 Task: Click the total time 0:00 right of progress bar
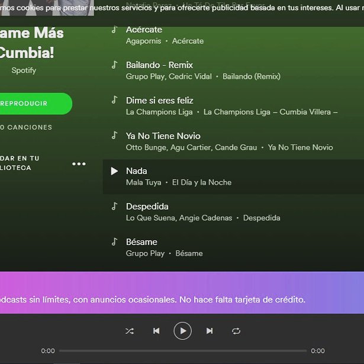pyautogui.click(x=318, y=351)
